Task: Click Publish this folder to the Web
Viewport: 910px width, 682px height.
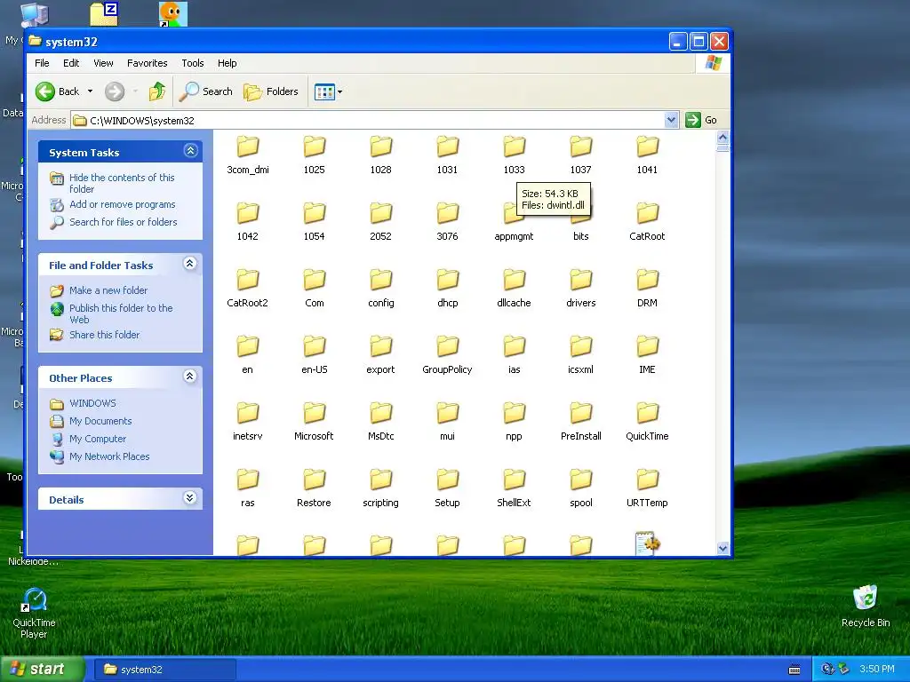Action: pos(121,313)
